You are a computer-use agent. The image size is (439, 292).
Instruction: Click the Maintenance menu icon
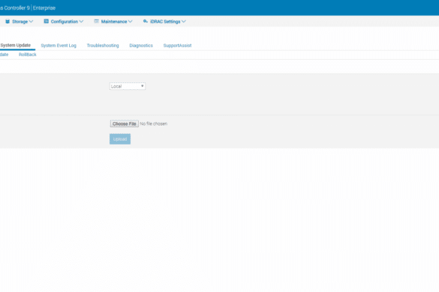[96, 21]
